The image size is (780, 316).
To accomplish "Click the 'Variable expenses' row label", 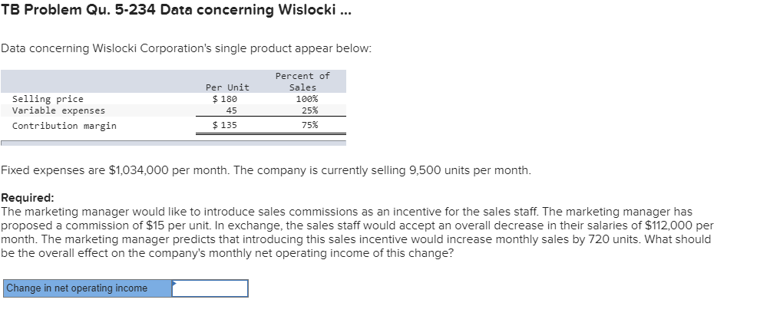I will 58,110.
